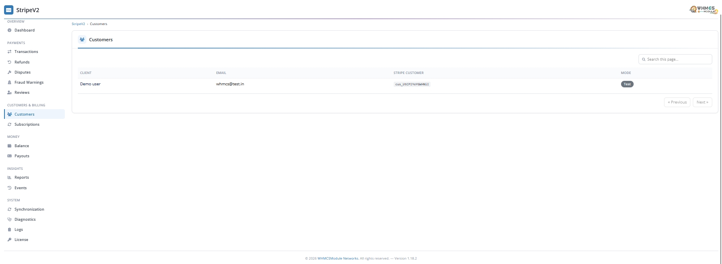Click the StripeV2 title in header
The image size is (722, 264).
pos(28,10)
